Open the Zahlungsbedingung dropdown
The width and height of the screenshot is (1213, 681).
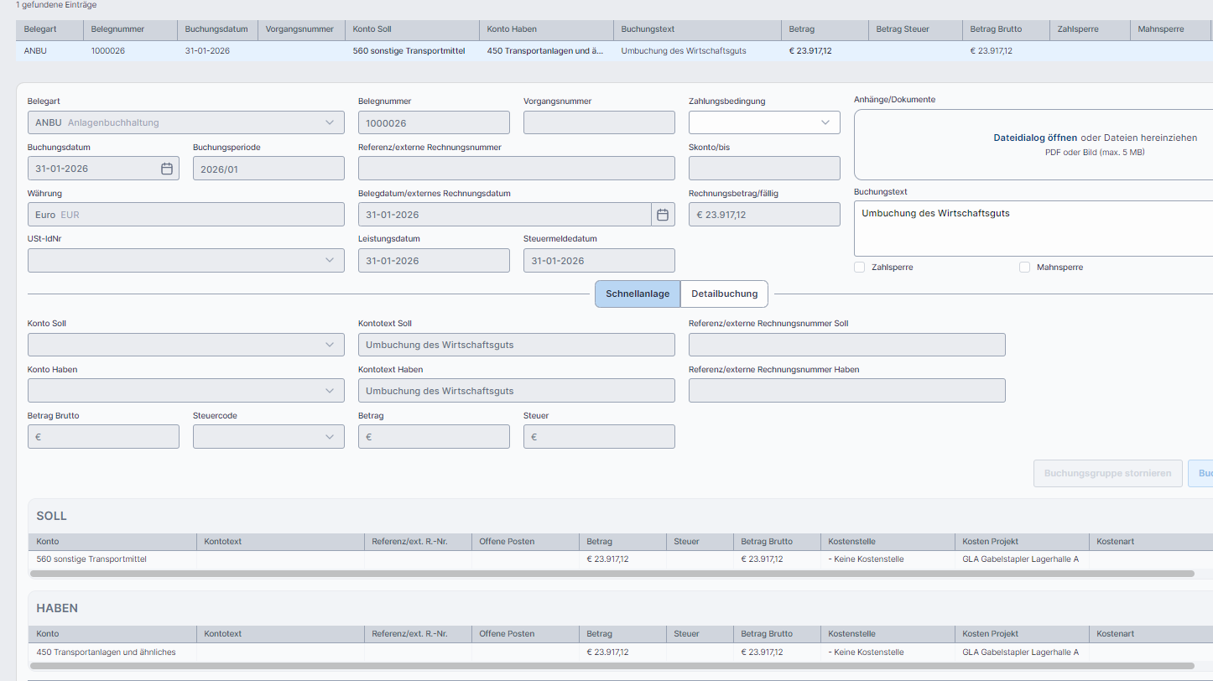(x=825, y=122)
